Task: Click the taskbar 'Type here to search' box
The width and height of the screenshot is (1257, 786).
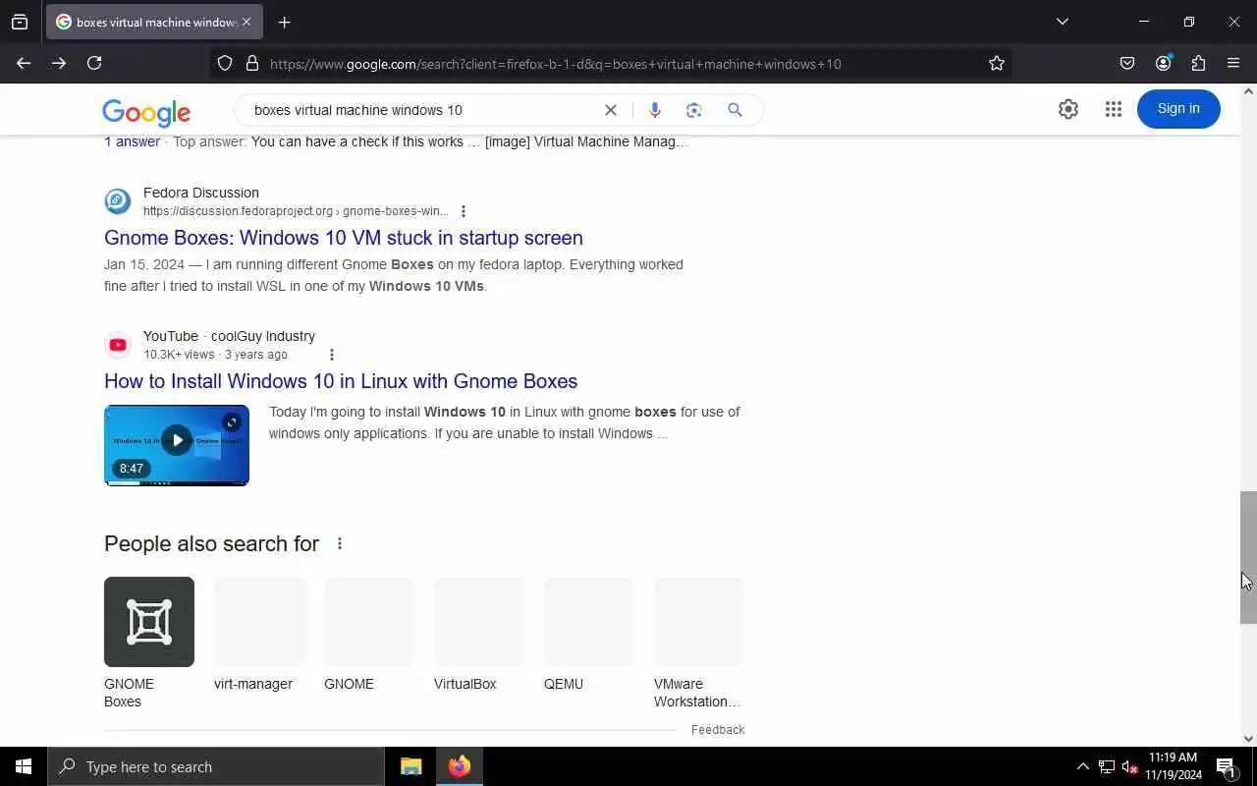Action: [216, 766]
